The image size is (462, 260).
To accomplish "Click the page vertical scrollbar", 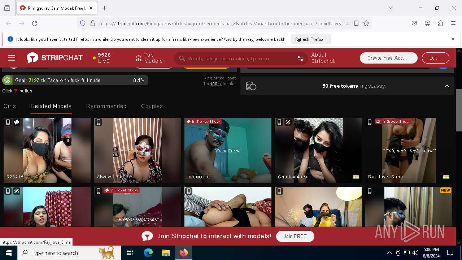I will [459, 110].
